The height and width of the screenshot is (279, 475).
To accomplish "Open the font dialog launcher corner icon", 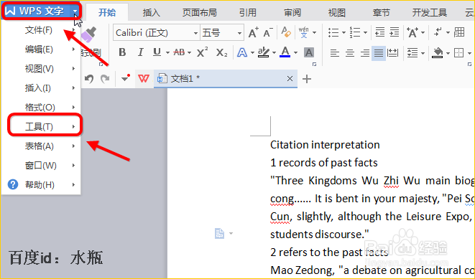I will click(314, 64).
